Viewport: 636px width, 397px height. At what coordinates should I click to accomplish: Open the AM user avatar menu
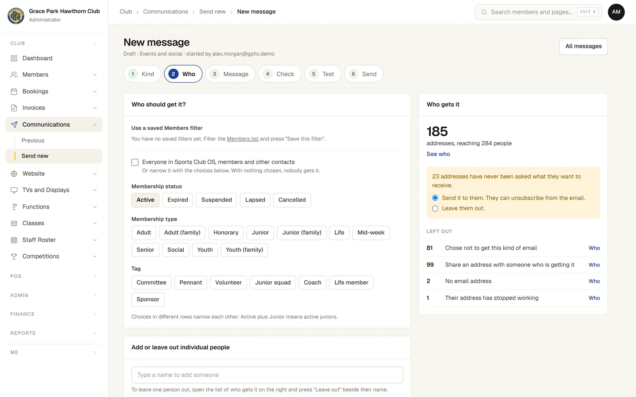click(x=616, y=12)
